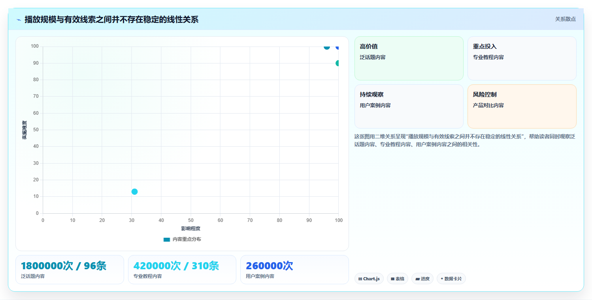
Task: Click the 1800000次 / 96条 stat value
Action: [64, 266]
